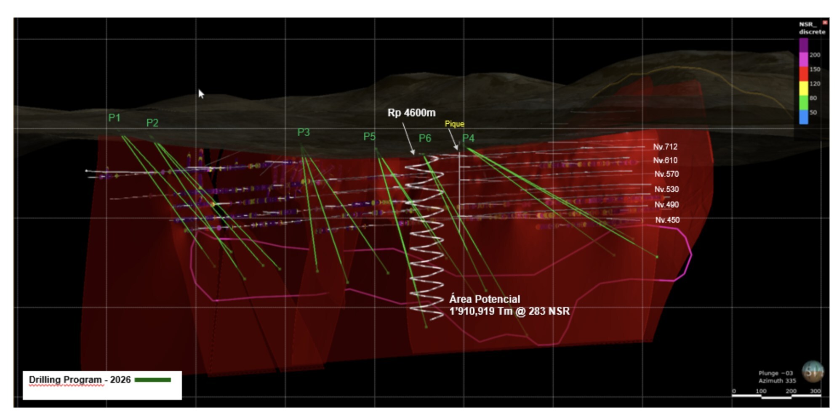Select the P3 drill platform label
The height and width of the screenshot is (419, 837).
coord(304,133)
